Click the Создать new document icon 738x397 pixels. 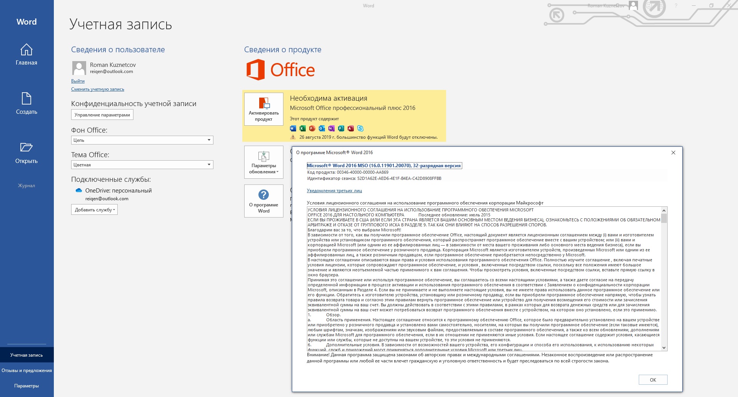[27, 98]
